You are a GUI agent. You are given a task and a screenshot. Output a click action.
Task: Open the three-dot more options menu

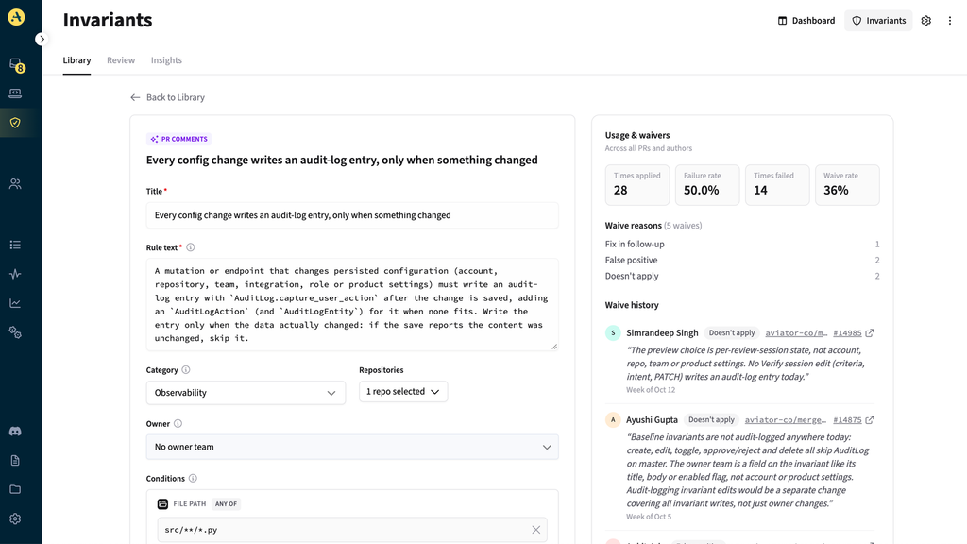(950, 21)
